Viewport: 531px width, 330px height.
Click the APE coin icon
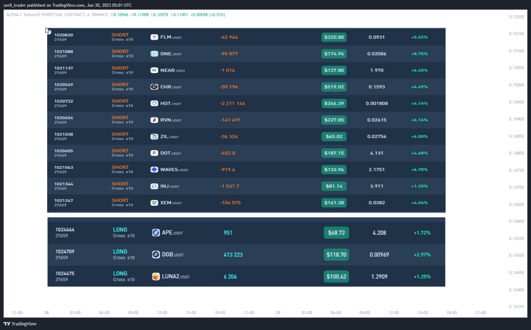(x=156, y=233)
